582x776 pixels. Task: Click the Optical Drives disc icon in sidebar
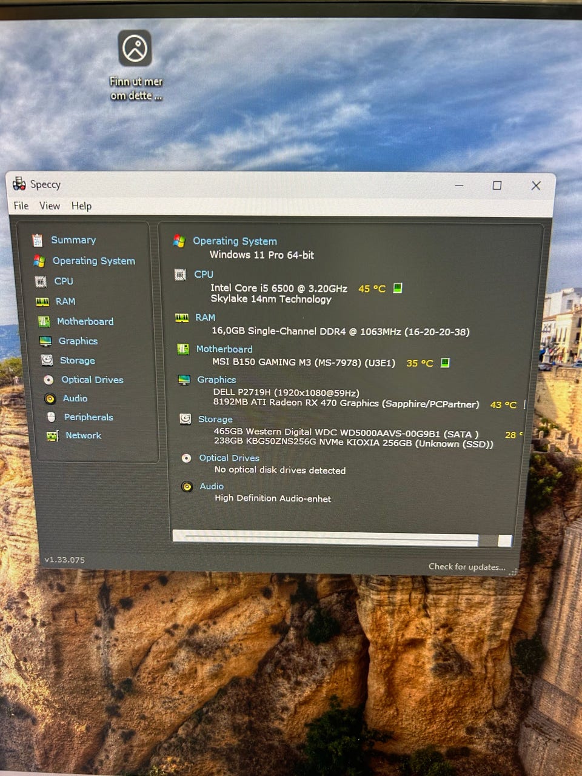(48, 380)
